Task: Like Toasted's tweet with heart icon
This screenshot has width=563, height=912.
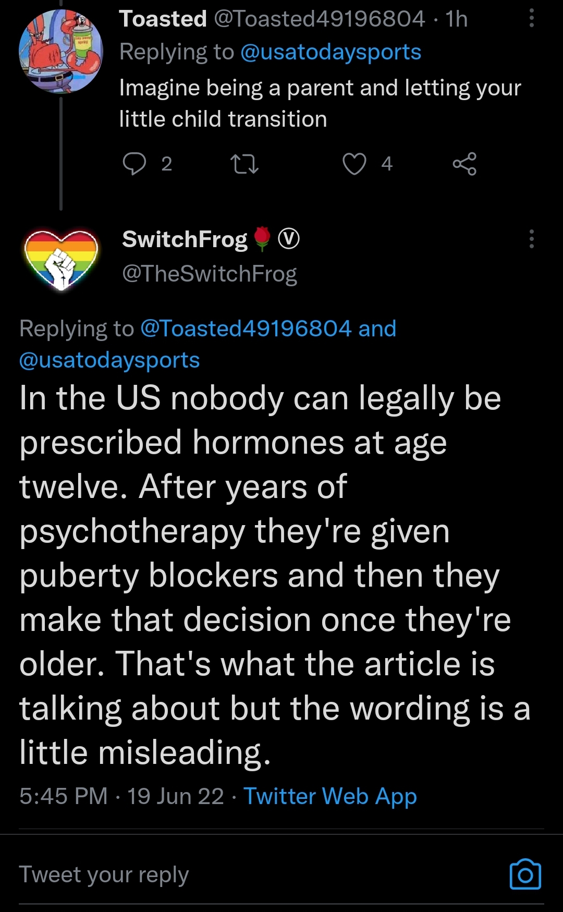Action: [x=354, y=164]
